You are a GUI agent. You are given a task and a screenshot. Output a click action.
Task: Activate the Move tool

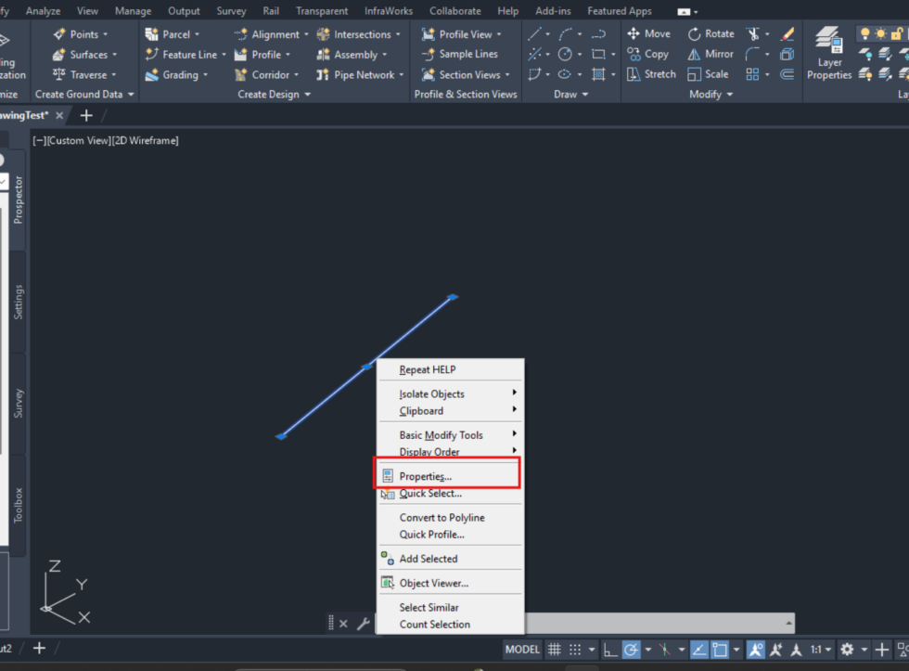click(x=648, y=33)
